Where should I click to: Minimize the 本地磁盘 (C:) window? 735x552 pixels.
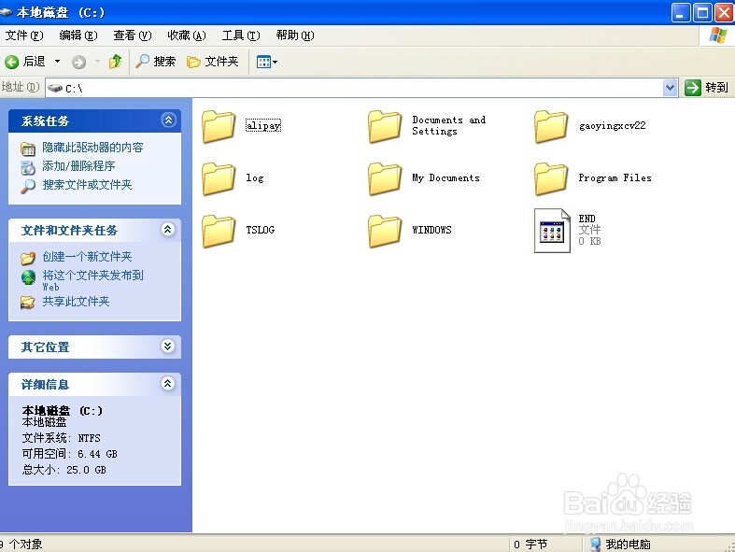[x=681, y=13]
